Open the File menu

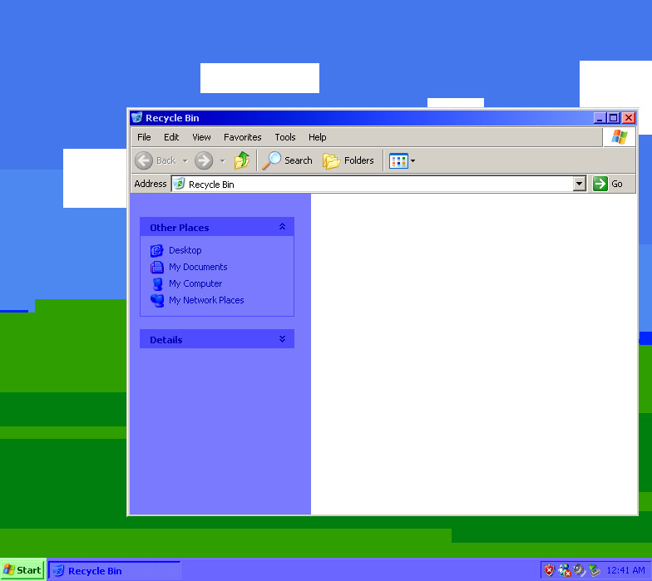pos(144,137)
